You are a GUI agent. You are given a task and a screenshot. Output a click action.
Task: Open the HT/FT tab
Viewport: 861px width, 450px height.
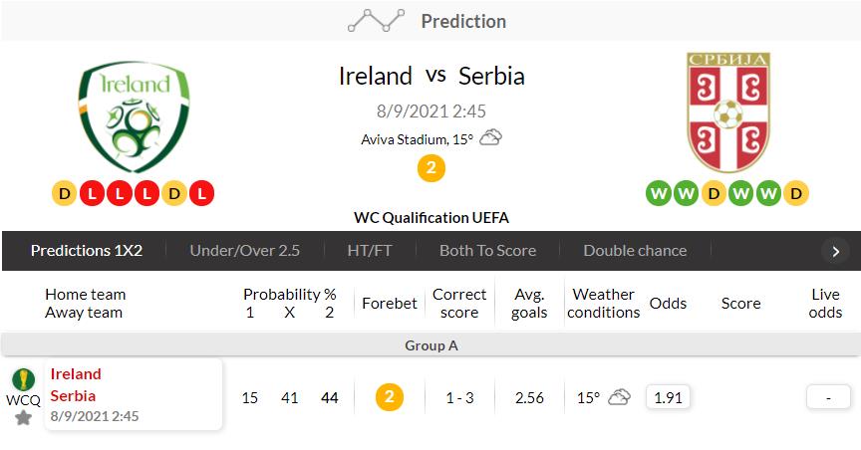pos(370,251)
